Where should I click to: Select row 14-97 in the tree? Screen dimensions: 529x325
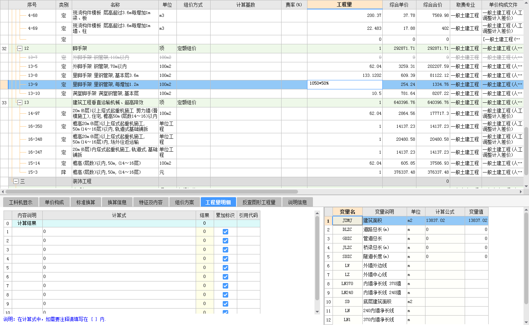(262, 114)
